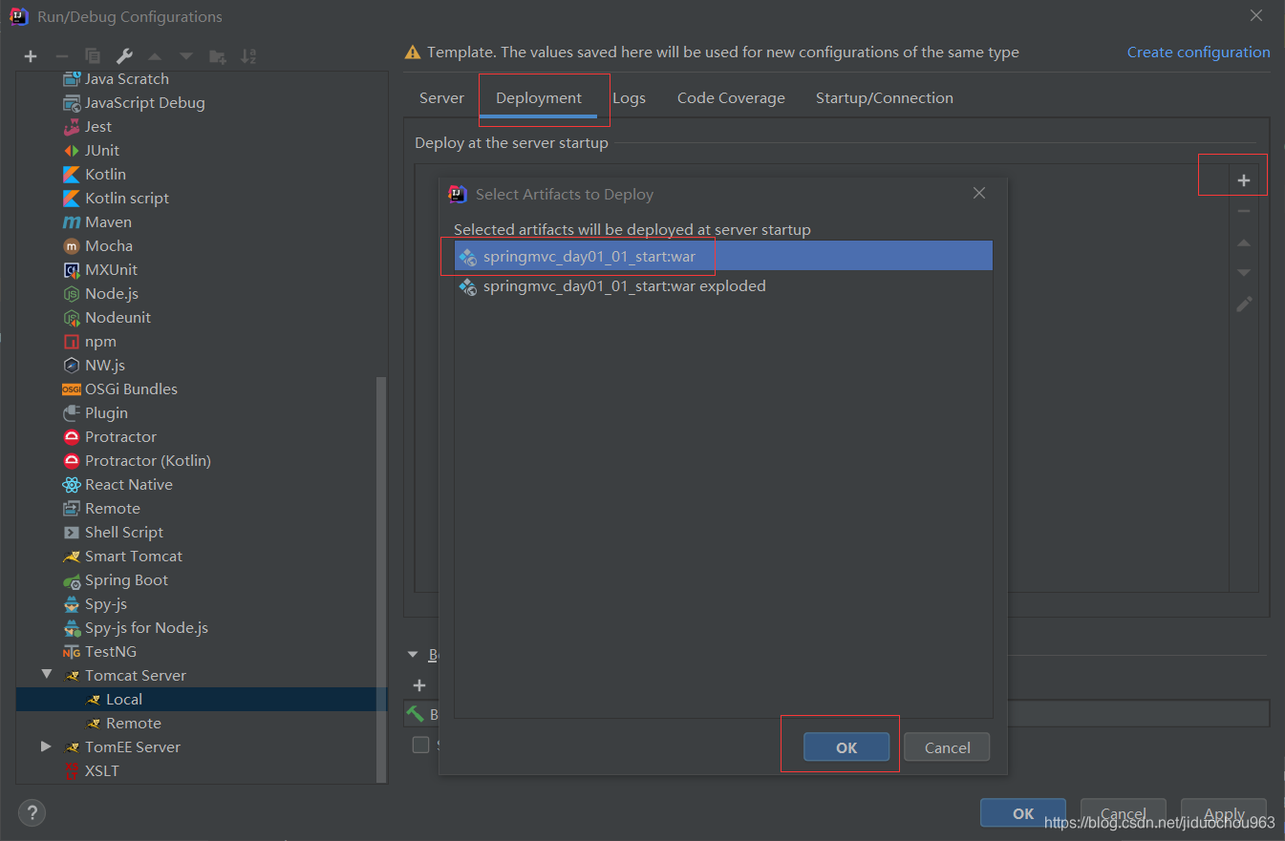This screenshot has height=841, width=1285.
Task: Select the Protractor (Kotlin) template
Action: [137, 461]
